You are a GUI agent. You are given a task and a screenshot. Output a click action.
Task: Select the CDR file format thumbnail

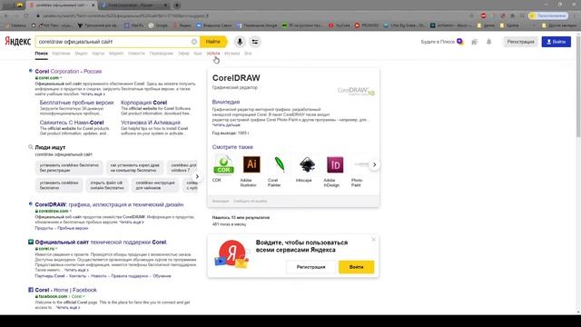click(223, 164)
